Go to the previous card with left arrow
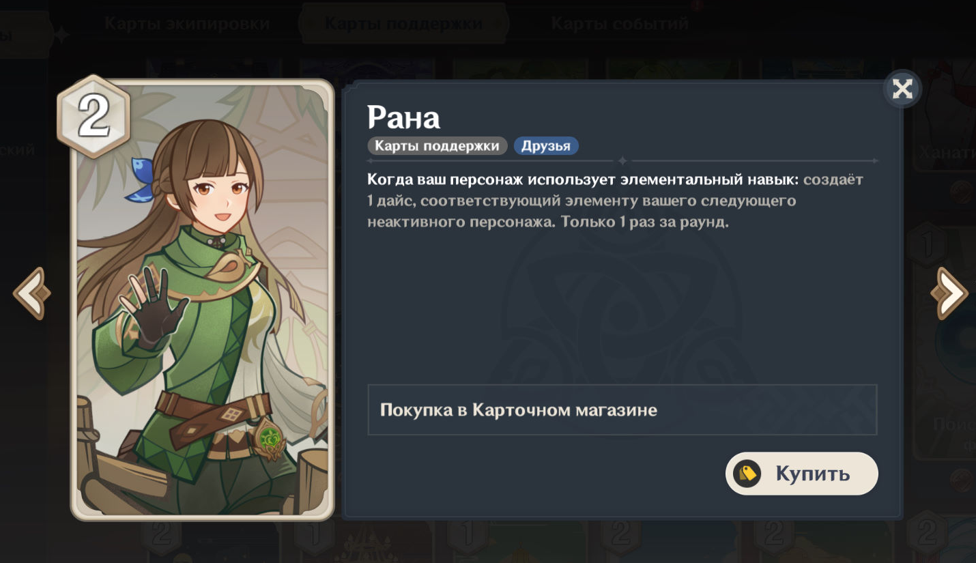 [31, 293]
